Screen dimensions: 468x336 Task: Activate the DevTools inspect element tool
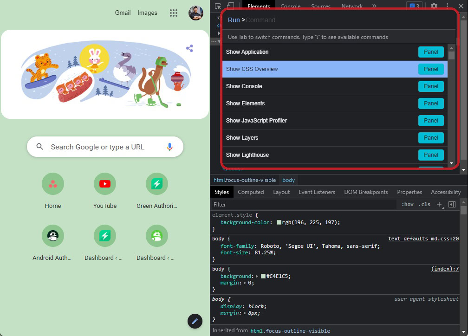218,6
